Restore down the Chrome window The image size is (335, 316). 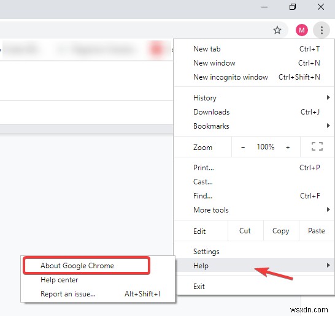[293, 7]
